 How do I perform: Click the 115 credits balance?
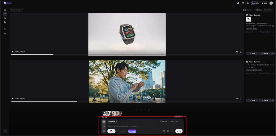click(x=264, y=3)
